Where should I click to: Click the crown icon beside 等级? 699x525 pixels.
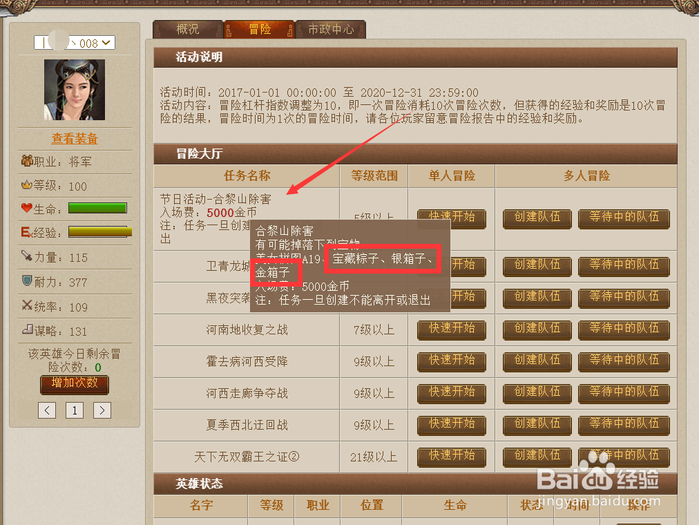pos(27,184)
